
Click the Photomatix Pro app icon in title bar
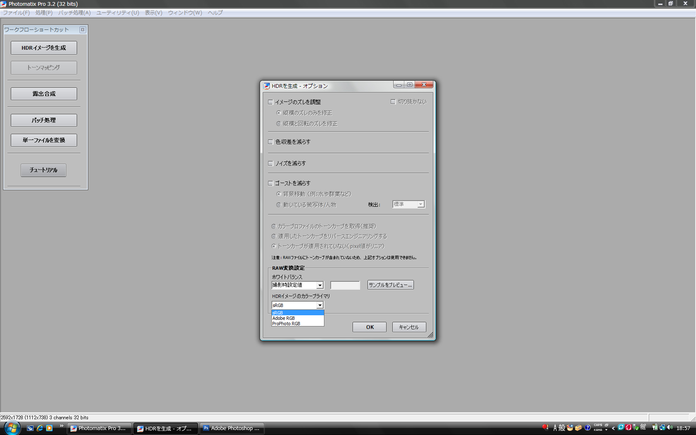coord(3,4)
